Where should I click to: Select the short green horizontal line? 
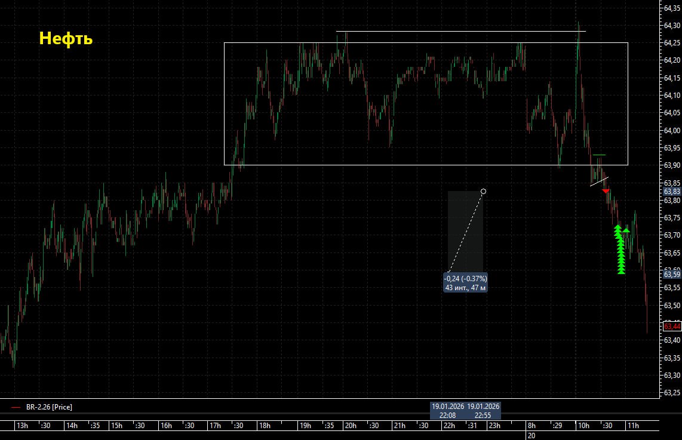point(599,155)
